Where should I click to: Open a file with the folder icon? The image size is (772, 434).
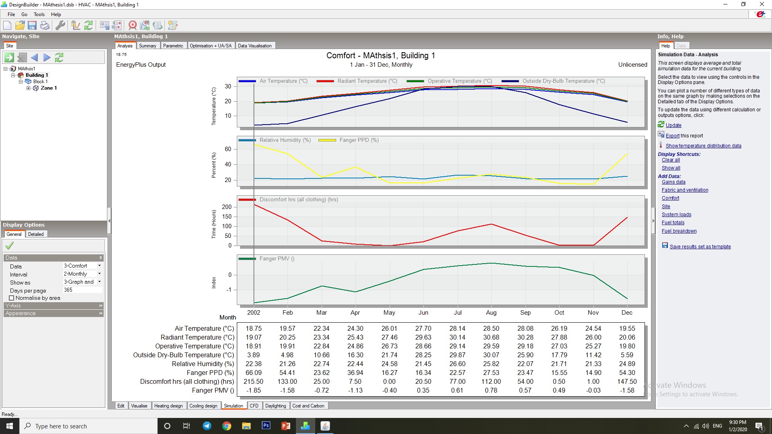pos(20,25)
